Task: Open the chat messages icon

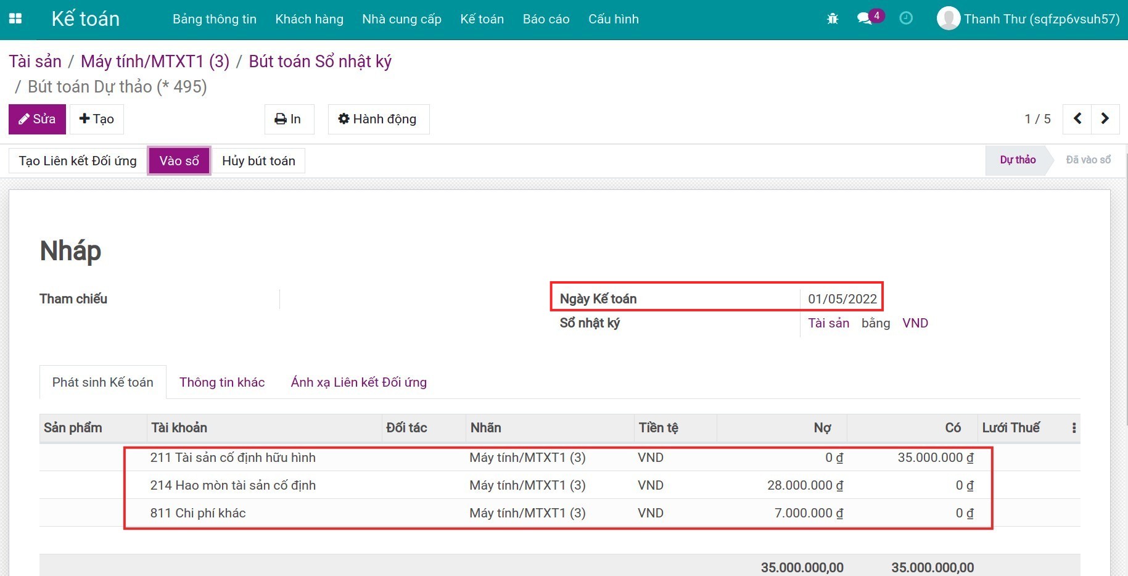Action: tap(865, 19)
